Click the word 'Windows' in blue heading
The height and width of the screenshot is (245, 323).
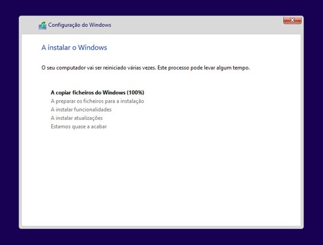(92, 47)
